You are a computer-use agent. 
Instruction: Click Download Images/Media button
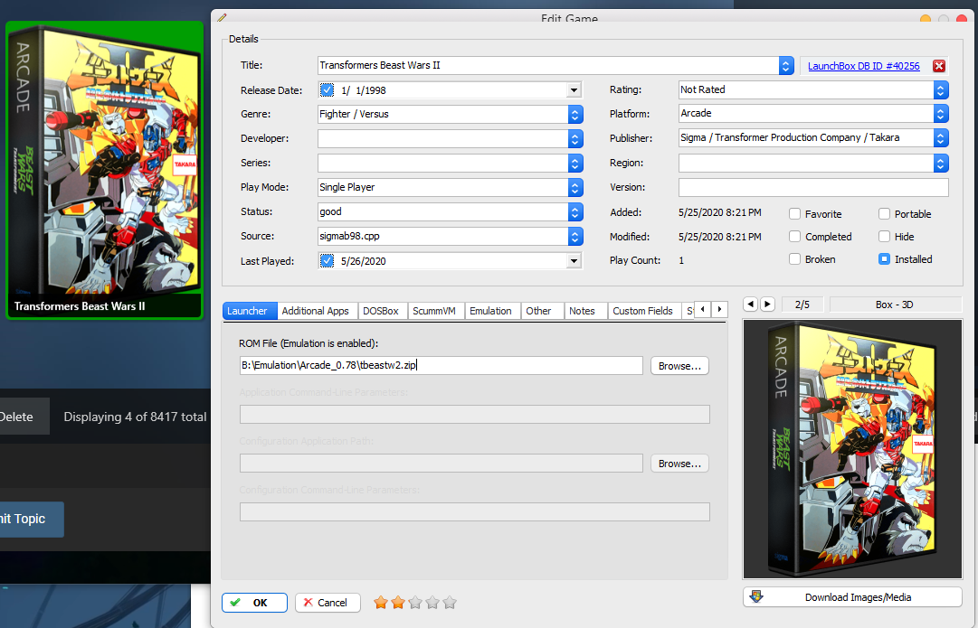click(x=852, y=597)
